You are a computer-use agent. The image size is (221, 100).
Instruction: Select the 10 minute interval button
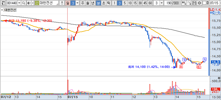(x=130, y=3)
